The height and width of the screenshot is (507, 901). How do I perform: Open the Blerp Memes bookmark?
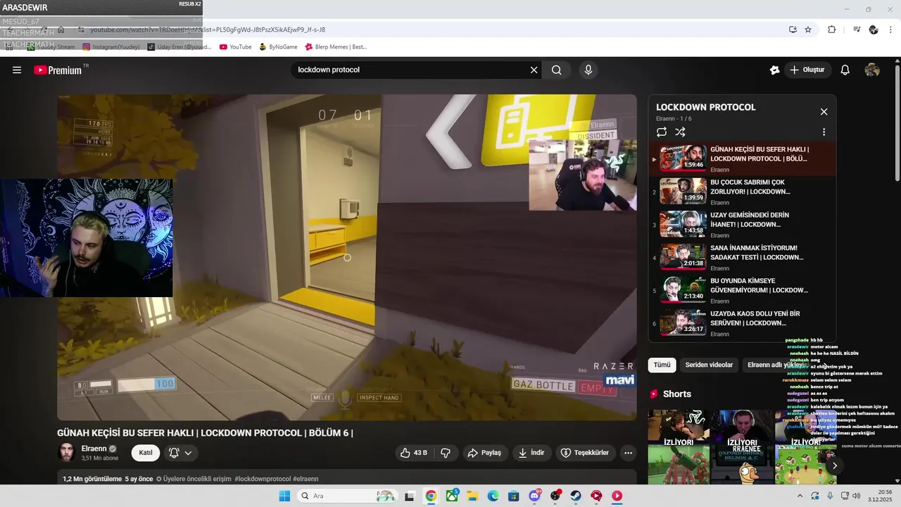pyautogui.click(x=336, y=47)
